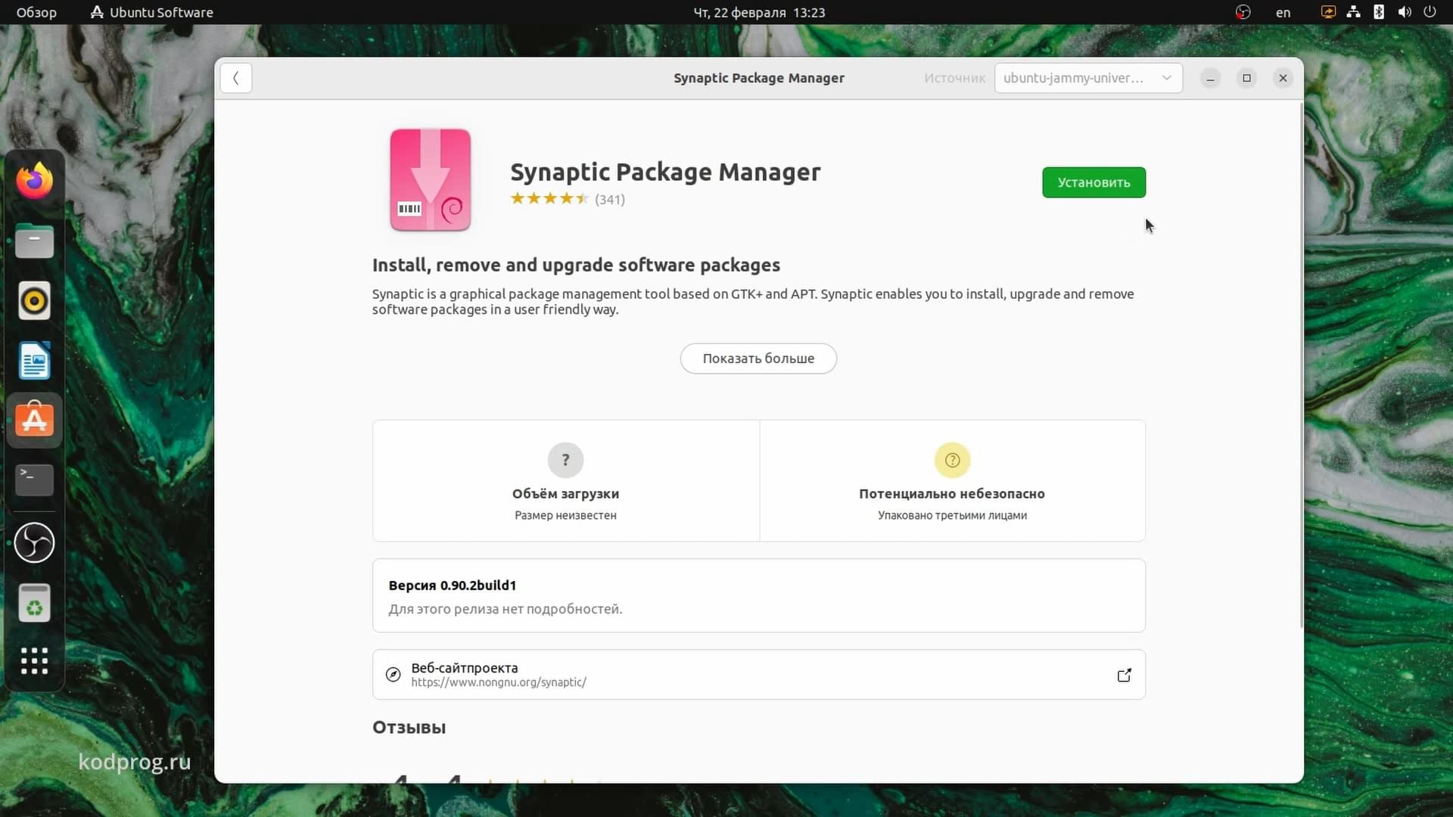Click the external link icon for the website
This screenshot has height=817, width=1453.
coord(1124,675)
